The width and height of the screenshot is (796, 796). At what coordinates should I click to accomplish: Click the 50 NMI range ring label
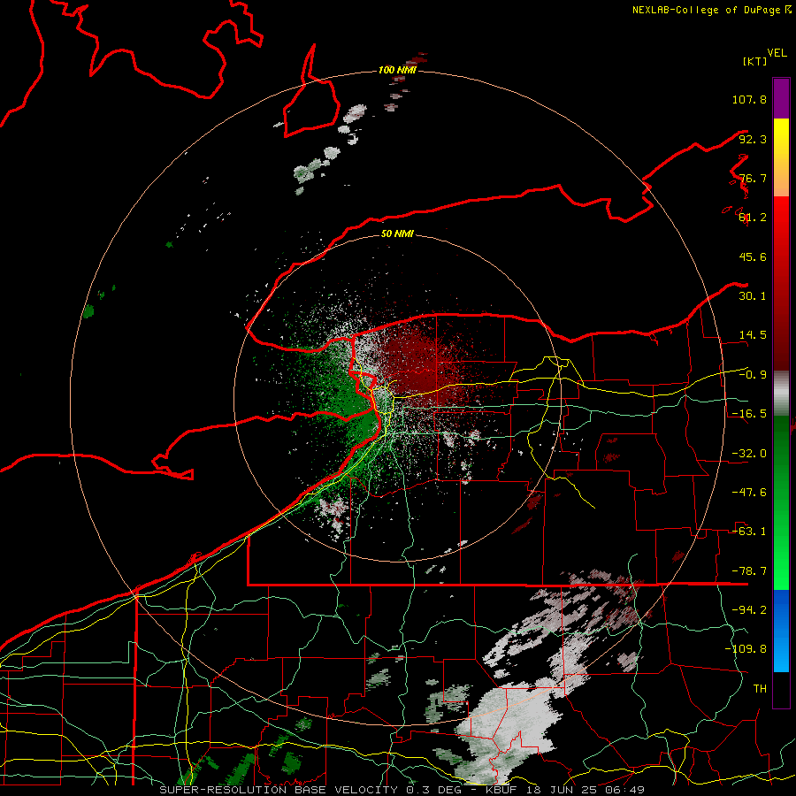pyautogui.click(x=397, y=234)
